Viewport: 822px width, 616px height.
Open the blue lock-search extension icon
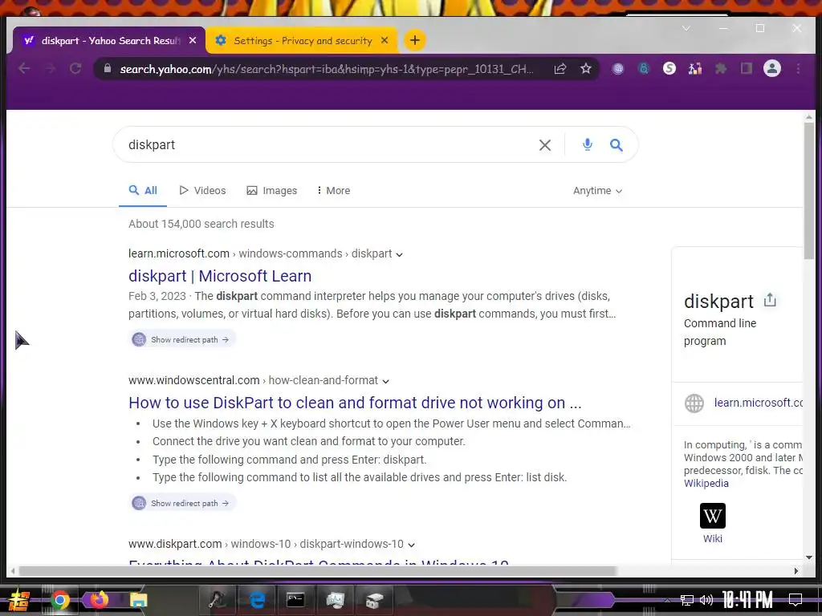[644, 69]
